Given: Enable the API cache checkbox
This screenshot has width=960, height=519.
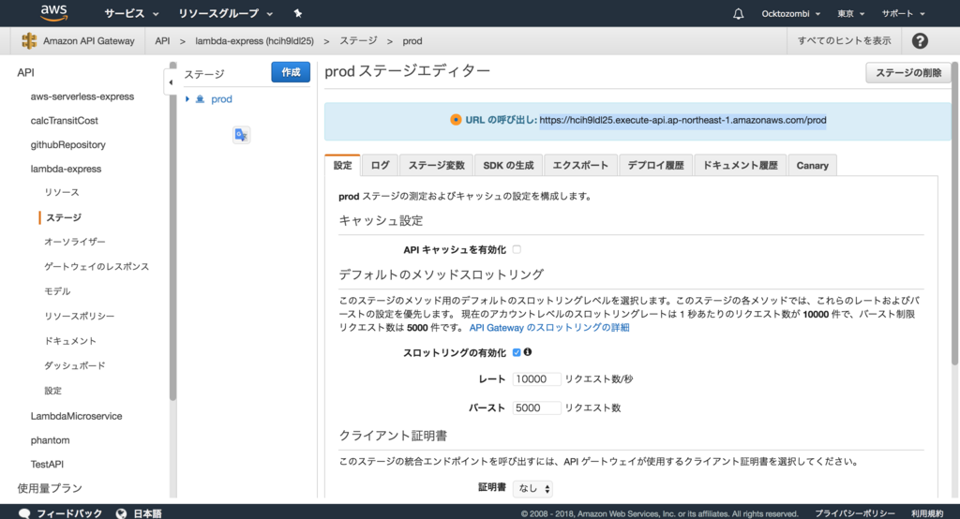Looking at the screenshot, I should [517, 249].
